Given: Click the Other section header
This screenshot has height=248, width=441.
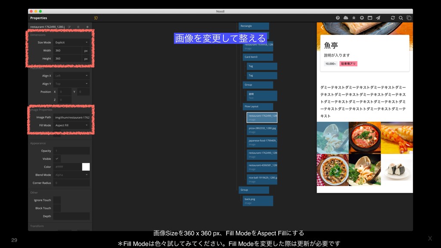Looking at the screenshot, I should pyautogui.click(x=34, y=192).
